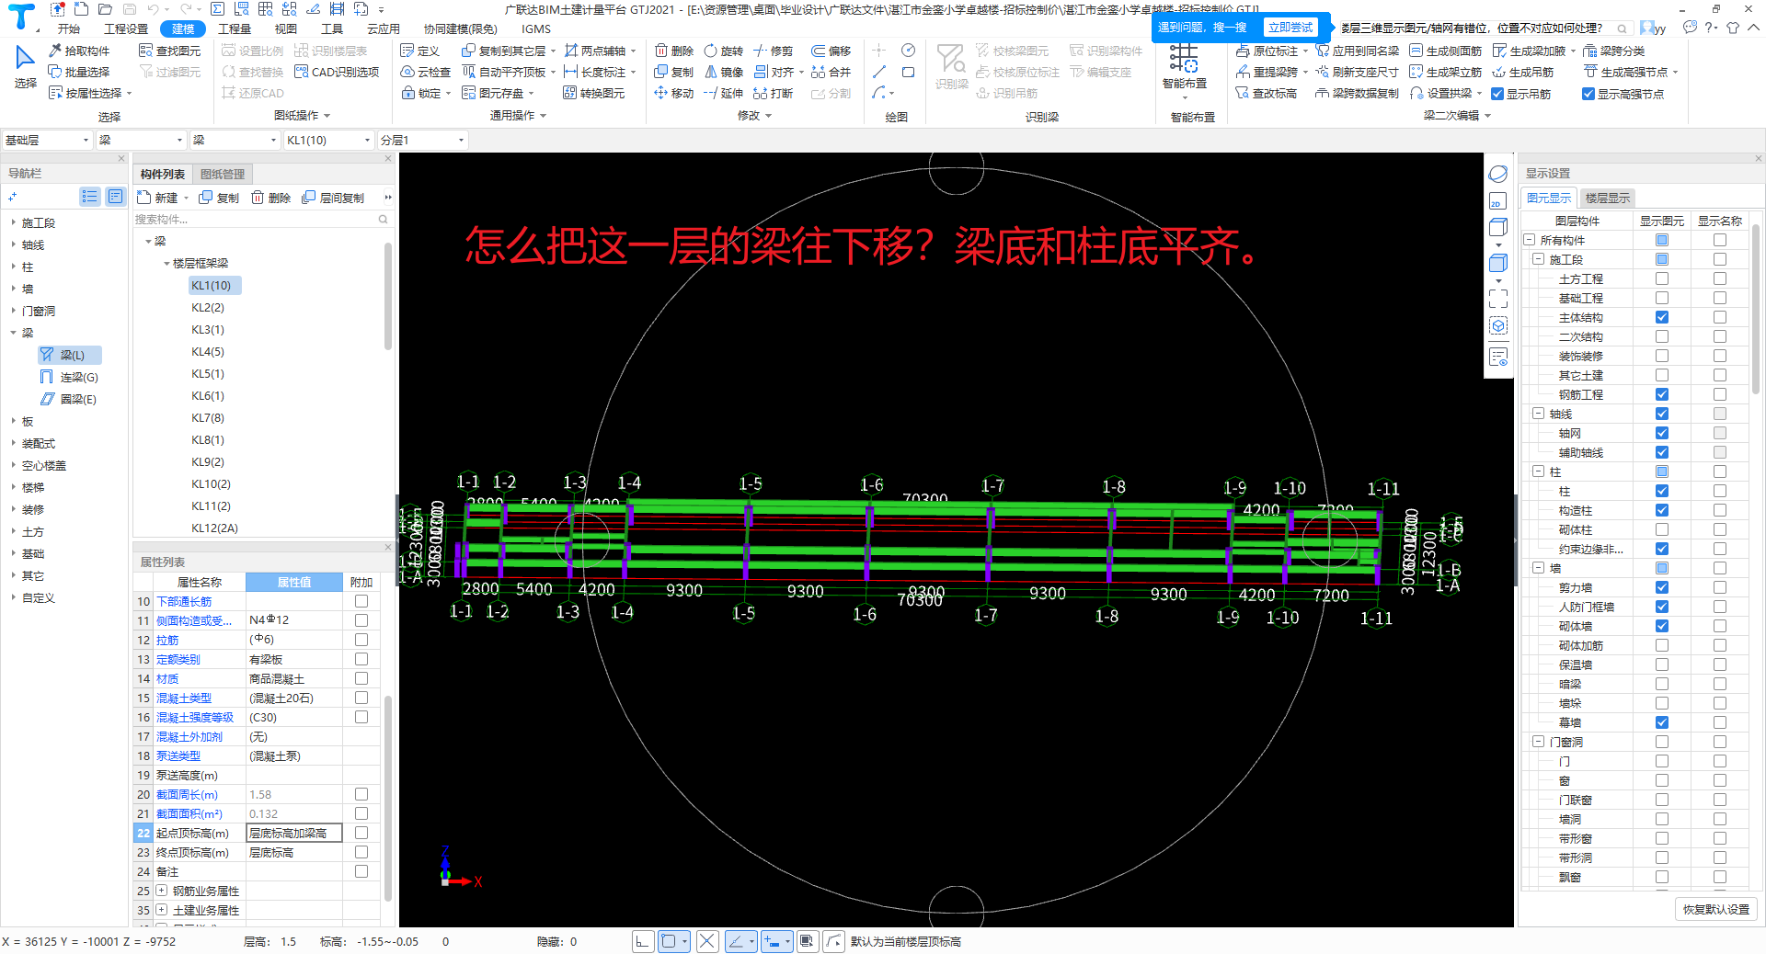Expand the 柱 node in navigation tree

coord(13,267)
